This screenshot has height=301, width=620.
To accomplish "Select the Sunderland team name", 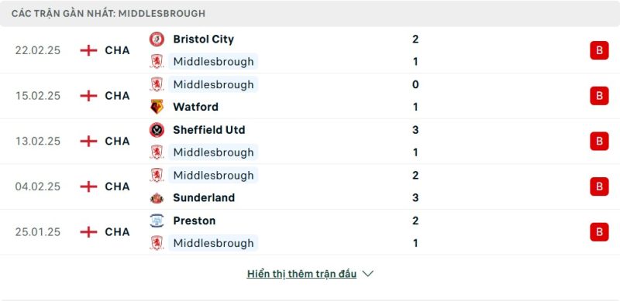I will click(204, 197).
